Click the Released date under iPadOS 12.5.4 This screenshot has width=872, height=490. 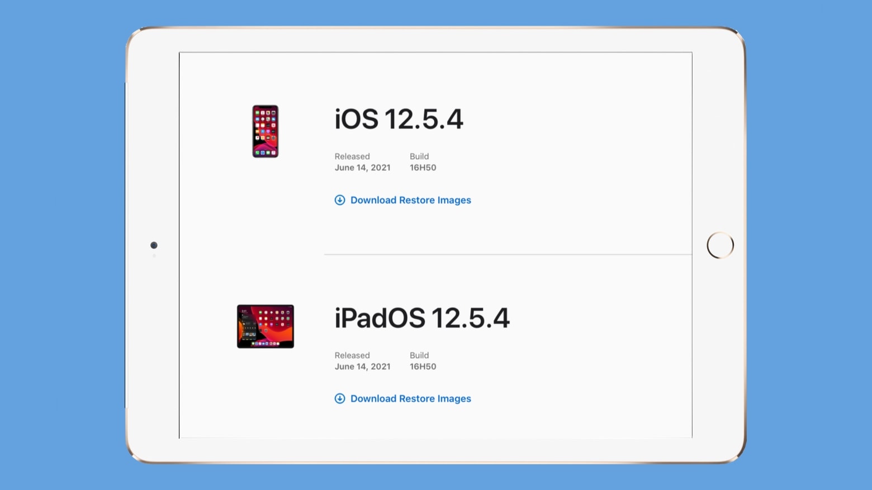(362, 367)
